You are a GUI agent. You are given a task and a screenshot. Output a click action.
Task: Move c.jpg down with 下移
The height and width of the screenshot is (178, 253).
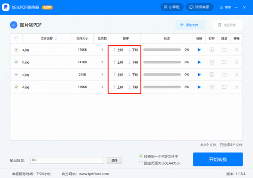tap(133, 75)
